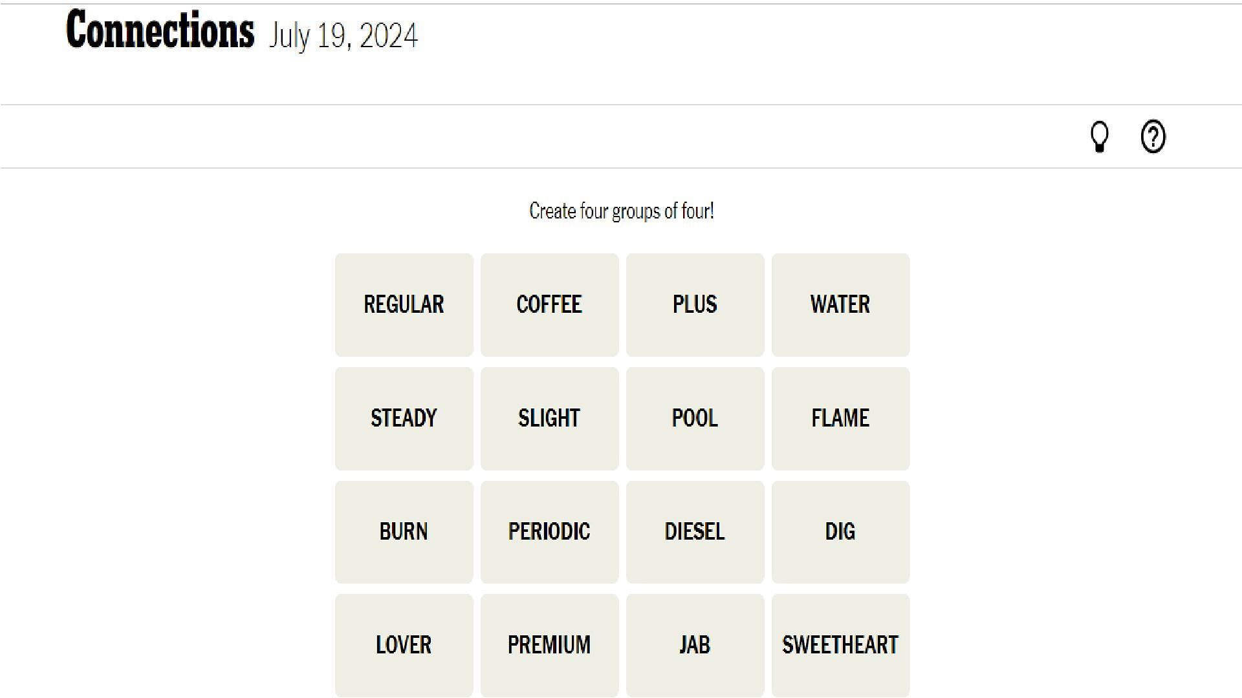Select the SLIGHT tile
The width and height of the screenshot is (1242, 698).
coord(549,418)
